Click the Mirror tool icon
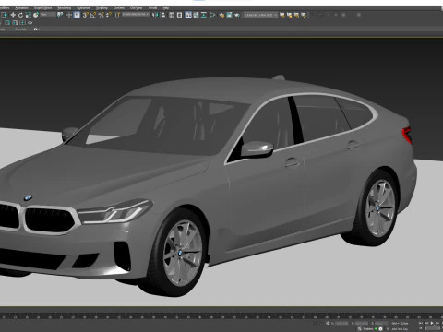The height and width of the screenshot is (332, 443). (155, 15)
